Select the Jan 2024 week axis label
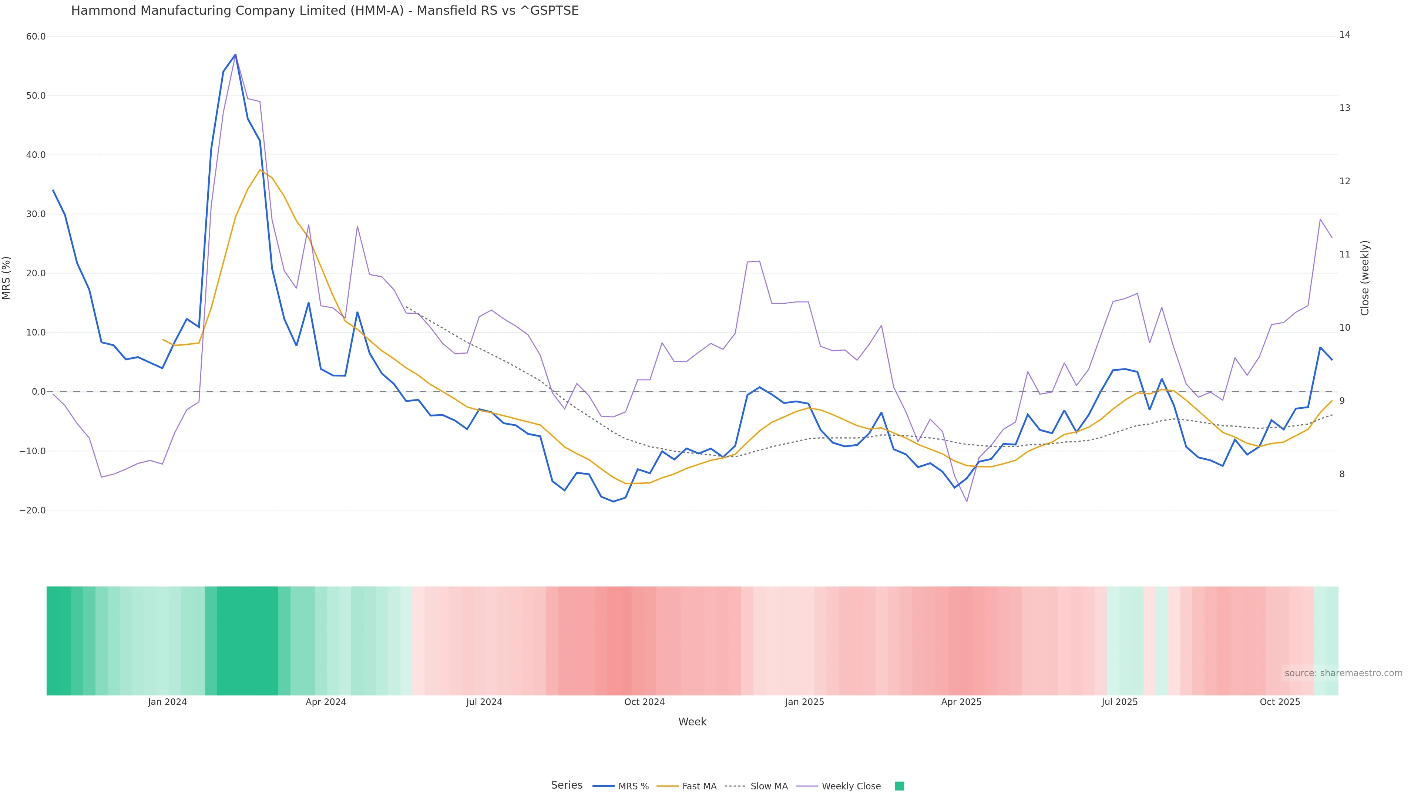Image resolution: width=1421 pixels, height=799 pixels. (167, 702)
